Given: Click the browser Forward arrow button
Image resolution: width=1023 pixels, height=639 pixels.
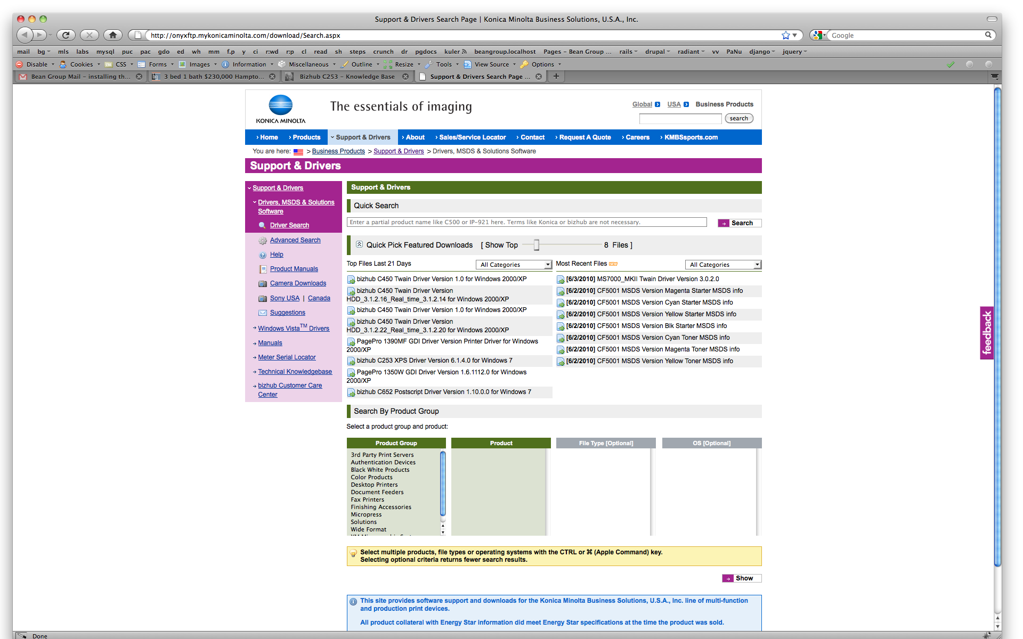Looking at the screenshot, I should 39,35.
